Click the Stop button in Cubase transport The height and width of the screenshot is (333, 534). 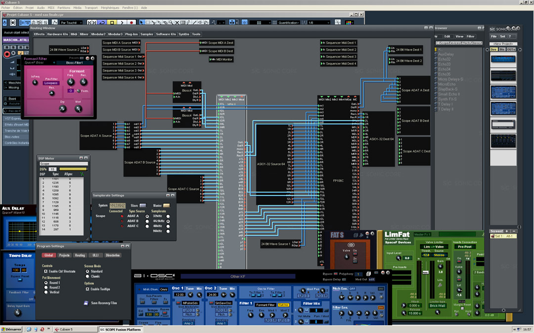(112, 23)
